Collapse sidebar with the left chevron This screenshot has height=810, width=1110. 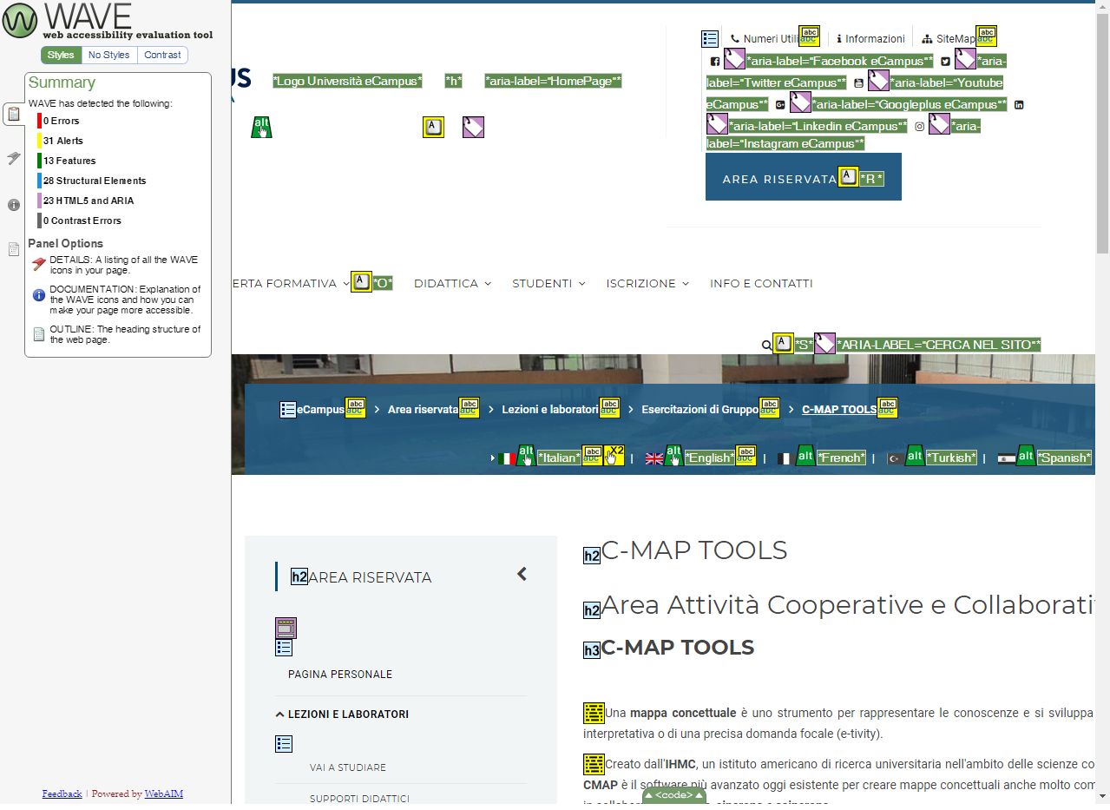click(522, 574)
